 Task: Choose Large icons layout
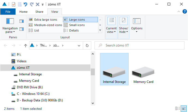80,20
